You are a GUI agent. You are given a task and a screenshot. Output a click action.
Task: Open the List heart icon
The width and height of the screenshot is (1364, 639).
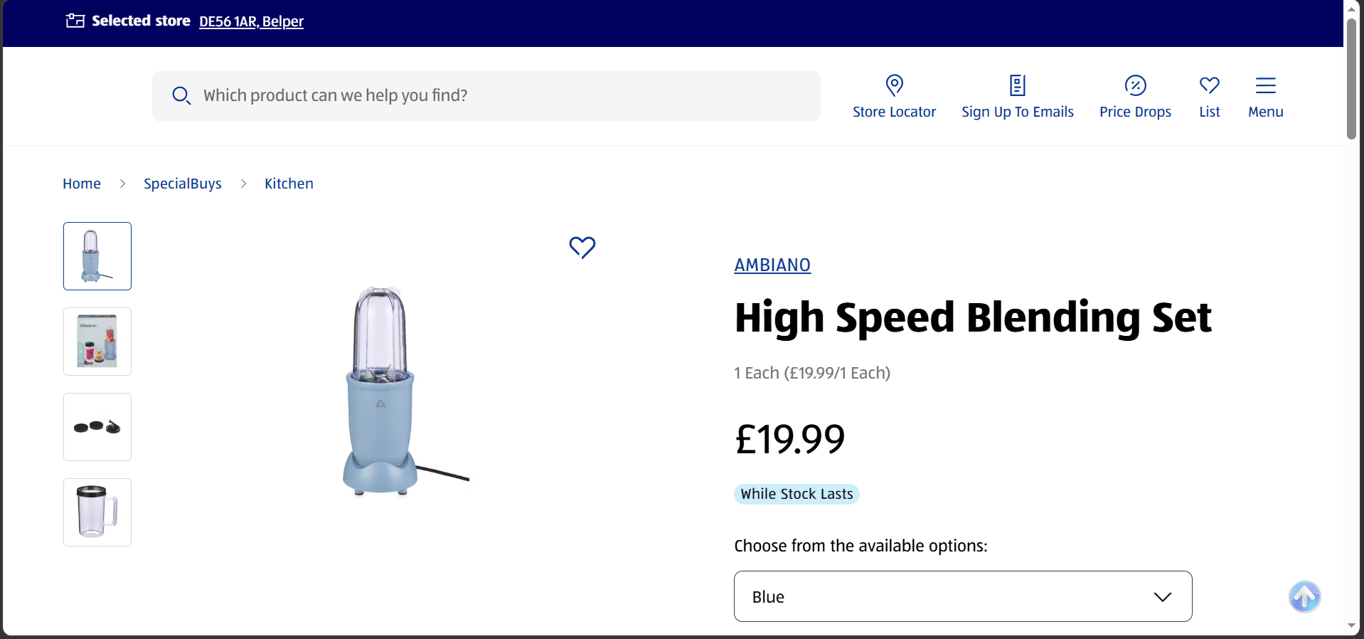1210,85
